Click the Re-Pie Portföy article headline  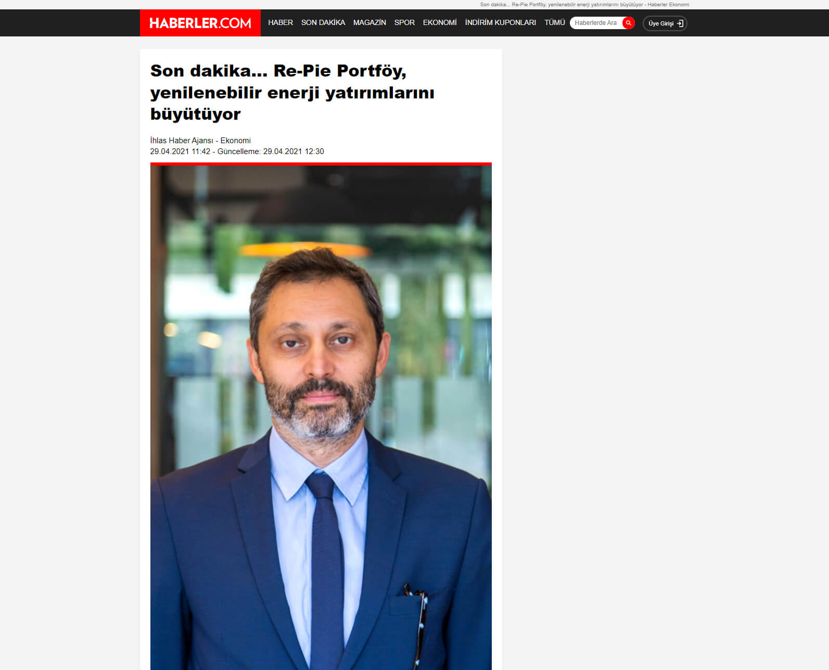tap(292, 92)
